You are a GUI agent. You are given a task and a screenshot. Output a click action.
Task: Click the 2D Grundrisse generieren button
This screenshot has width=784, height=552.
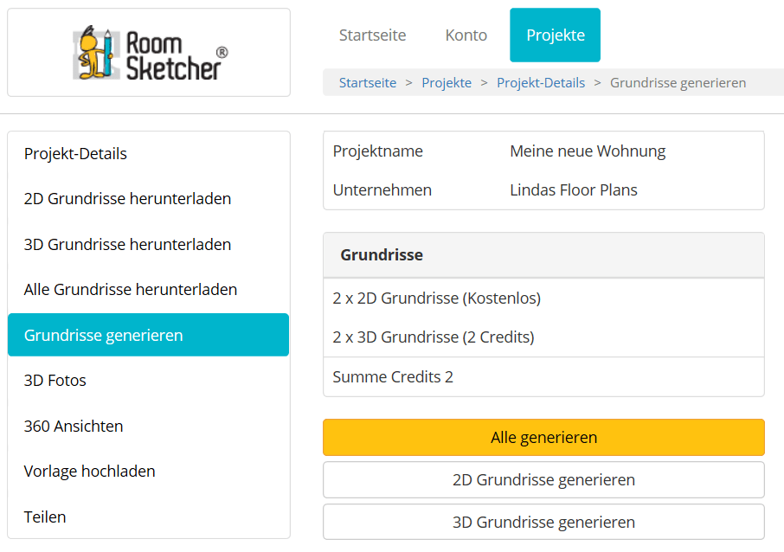(543, 480)
